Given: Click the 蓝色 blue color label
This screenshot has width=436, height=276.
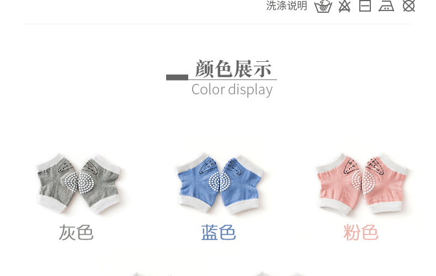Looking at the screenshot, I should (219, 232).
